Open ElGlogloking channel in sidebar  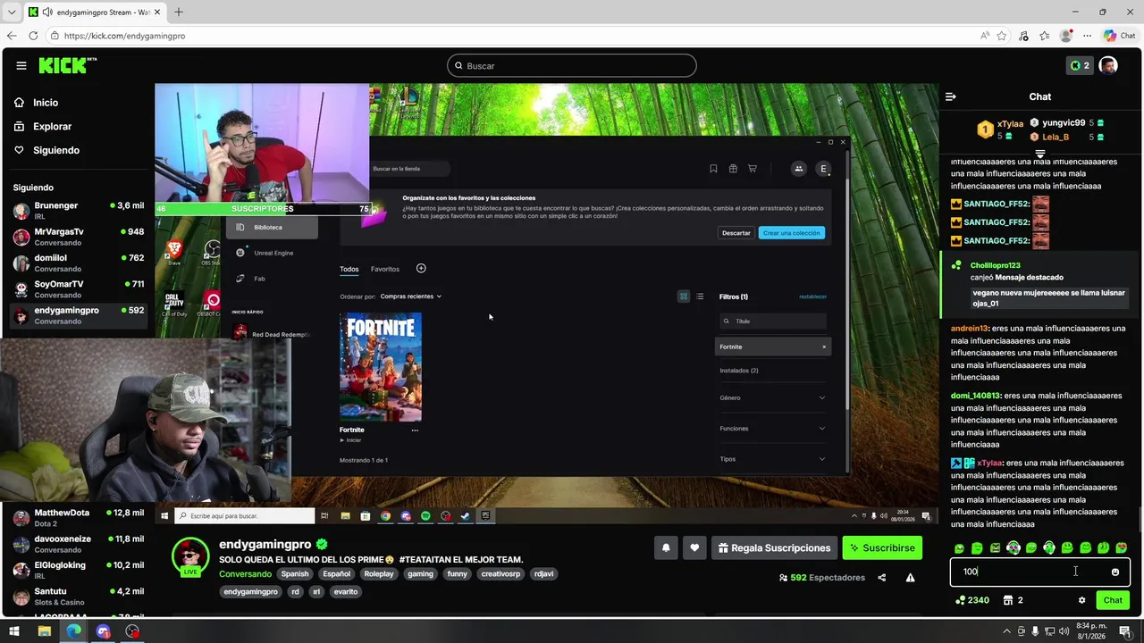click(x=79, y=570)
